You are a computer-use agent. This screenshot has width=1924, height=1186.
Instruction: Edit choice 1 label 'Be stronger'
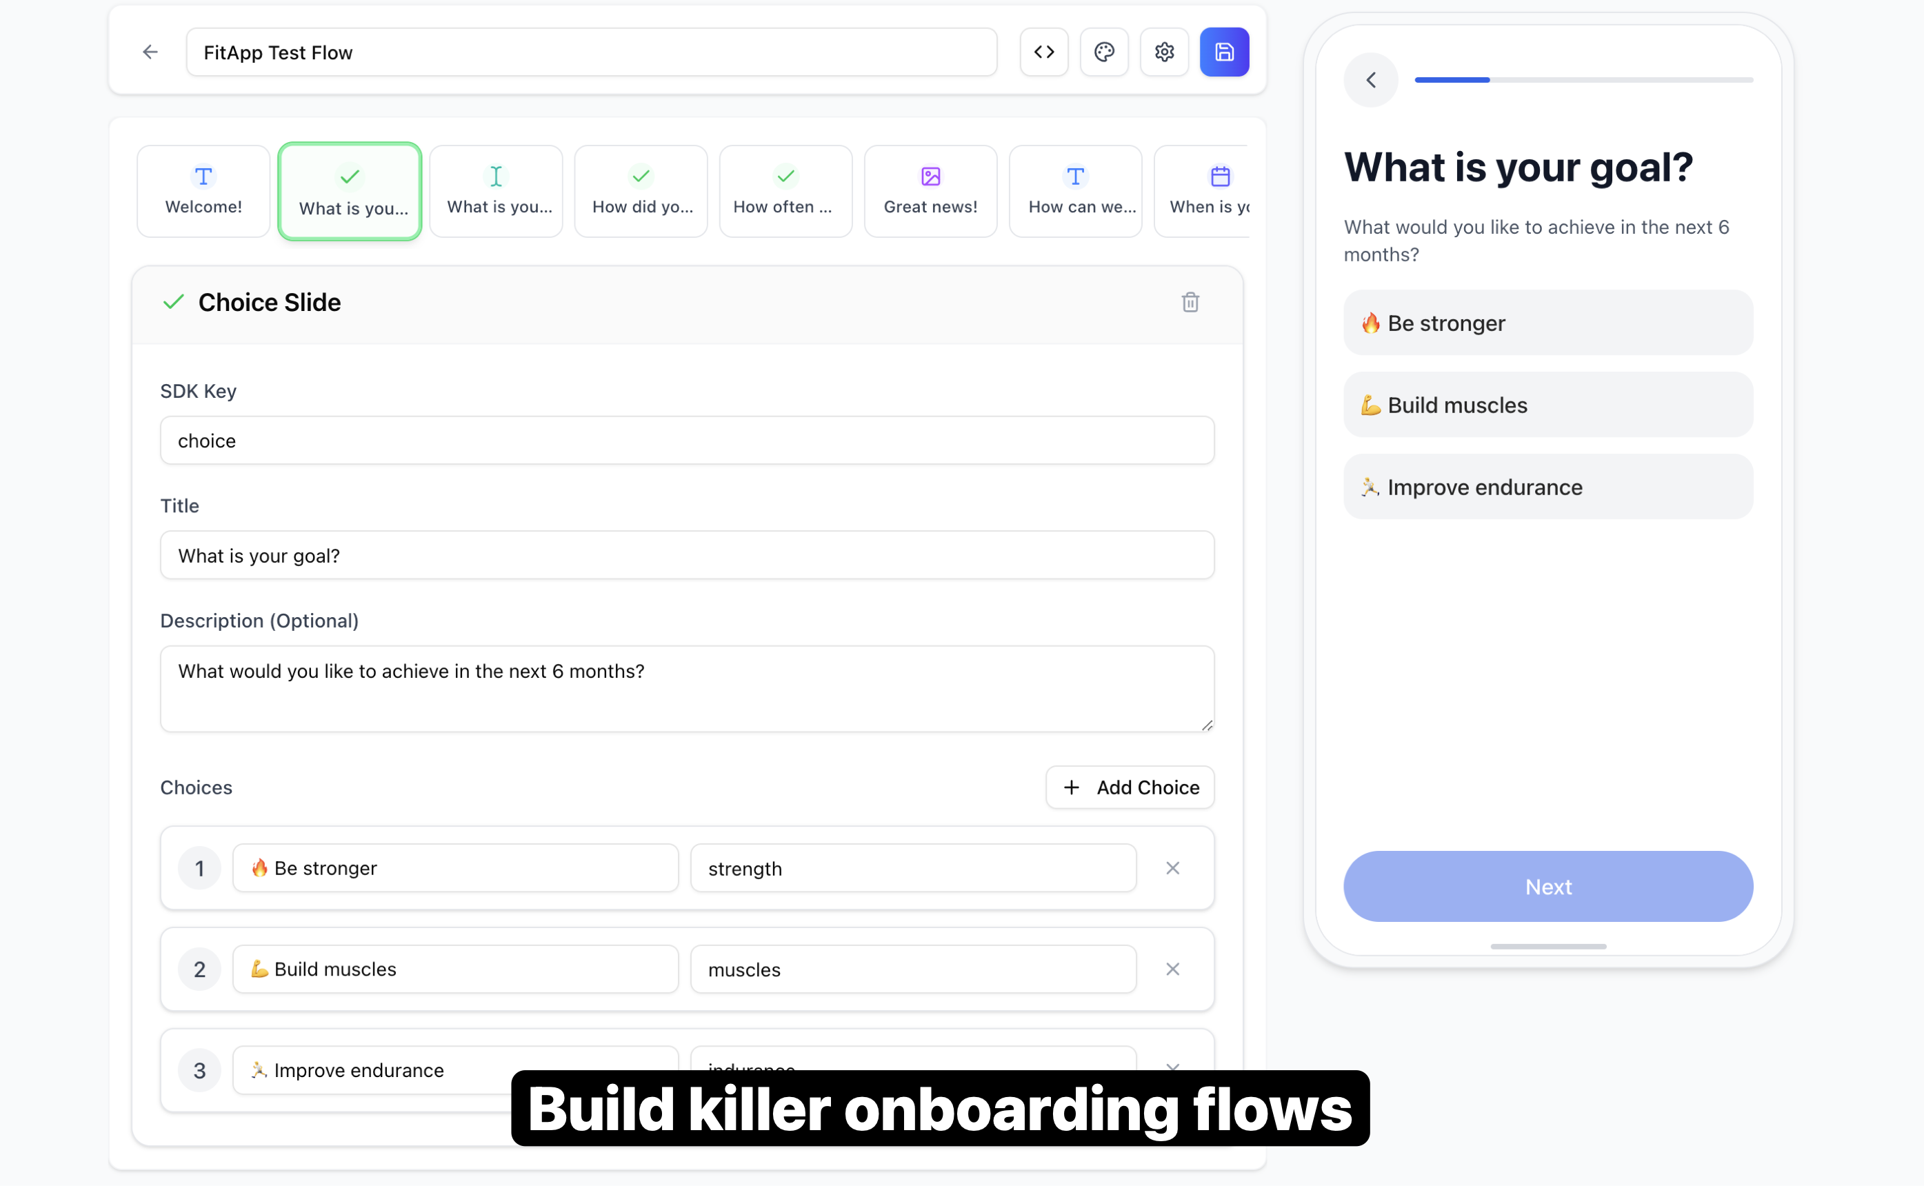coord(456,868)
